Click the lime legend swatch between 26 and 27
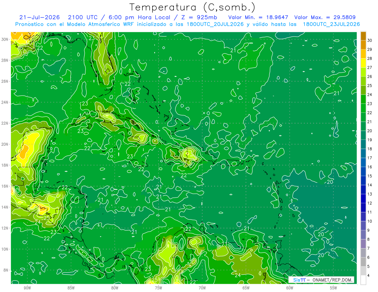 coord(363,72)
